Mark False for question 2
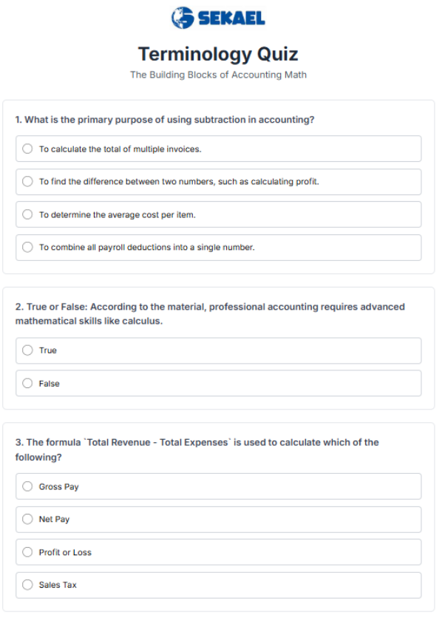Screen dimensions: 445x618 49,384
